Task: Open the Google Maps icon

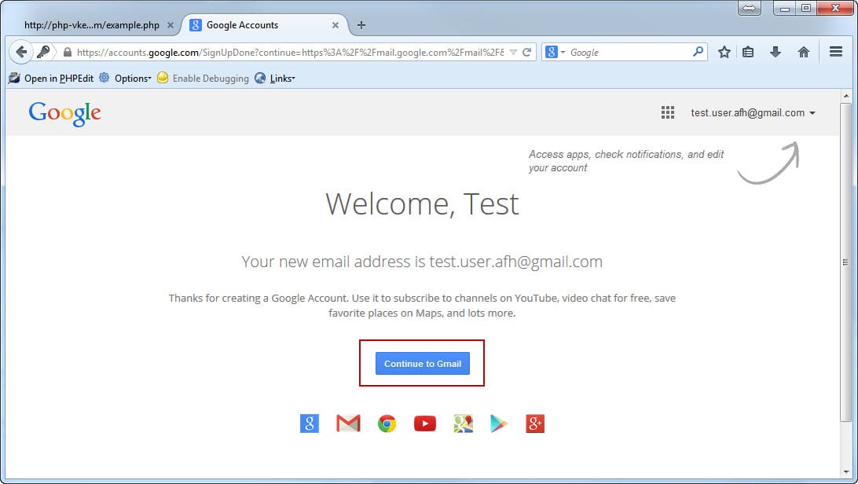Action: 463,423
